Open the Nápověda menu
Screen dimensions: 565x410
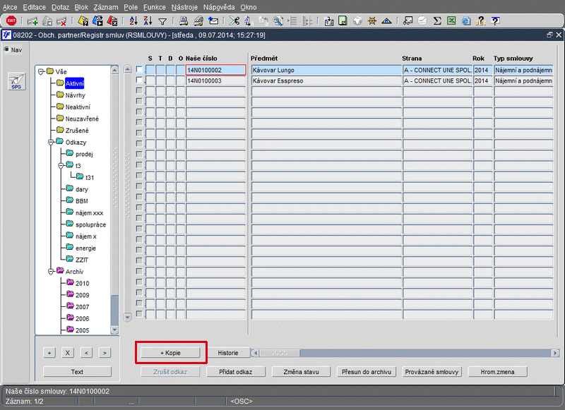click(219, 7)
